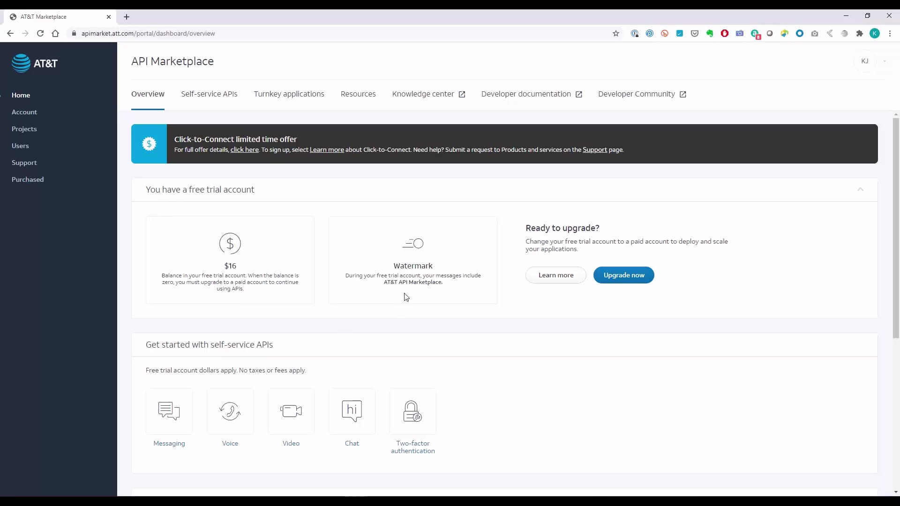Click the site lock icon in address bar

[x=74, y=33]
